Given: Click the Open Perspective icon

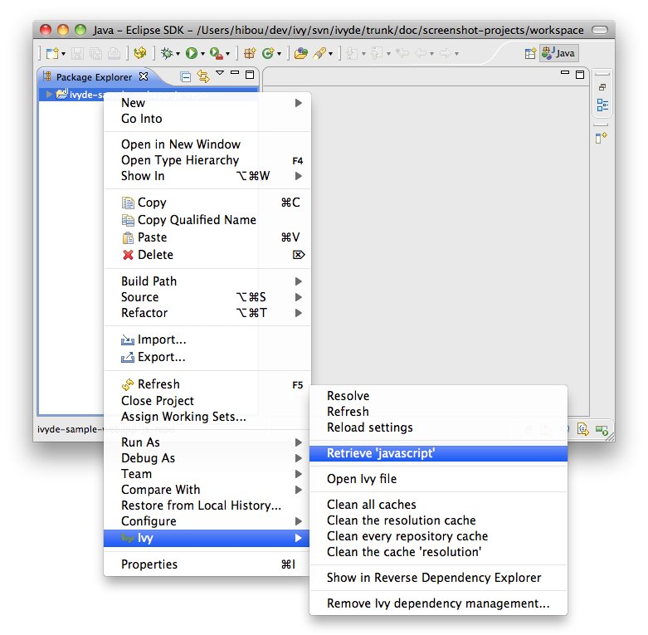Looking at the screenshot, I should (x=530, y=53).
